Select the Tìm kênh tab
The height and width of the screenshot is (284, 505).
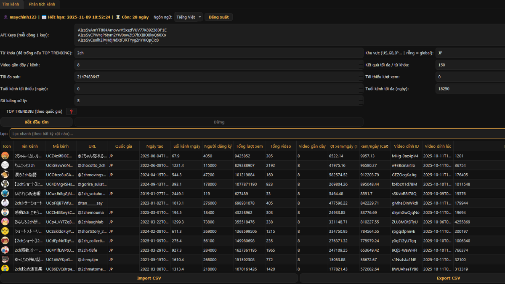pyautogui.click(x=11, y=4)
